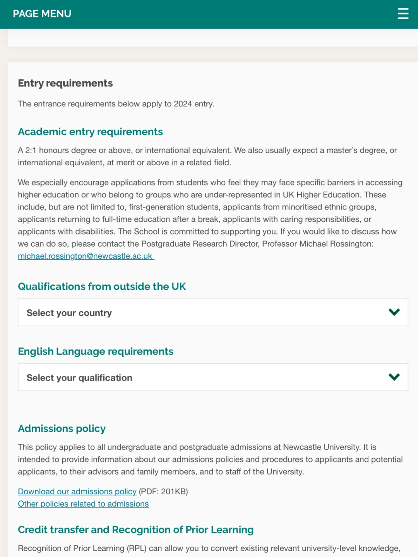
Task: Select the Academic entry requirements heading
Action: click(90, 132)
